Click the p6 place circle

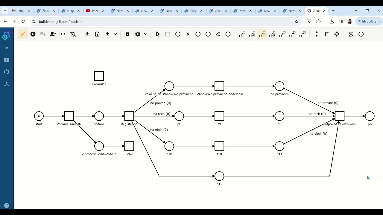coord(370,116)
